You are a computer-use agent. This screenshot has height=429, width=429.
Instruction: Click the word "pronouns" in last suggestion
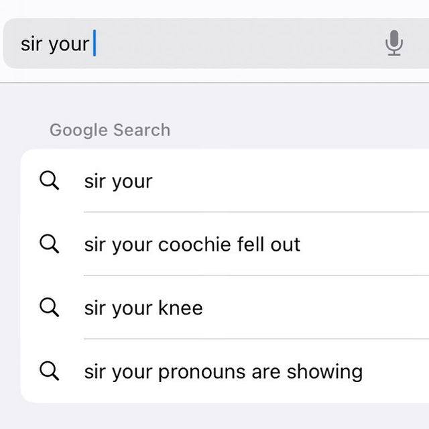[202, 373]
